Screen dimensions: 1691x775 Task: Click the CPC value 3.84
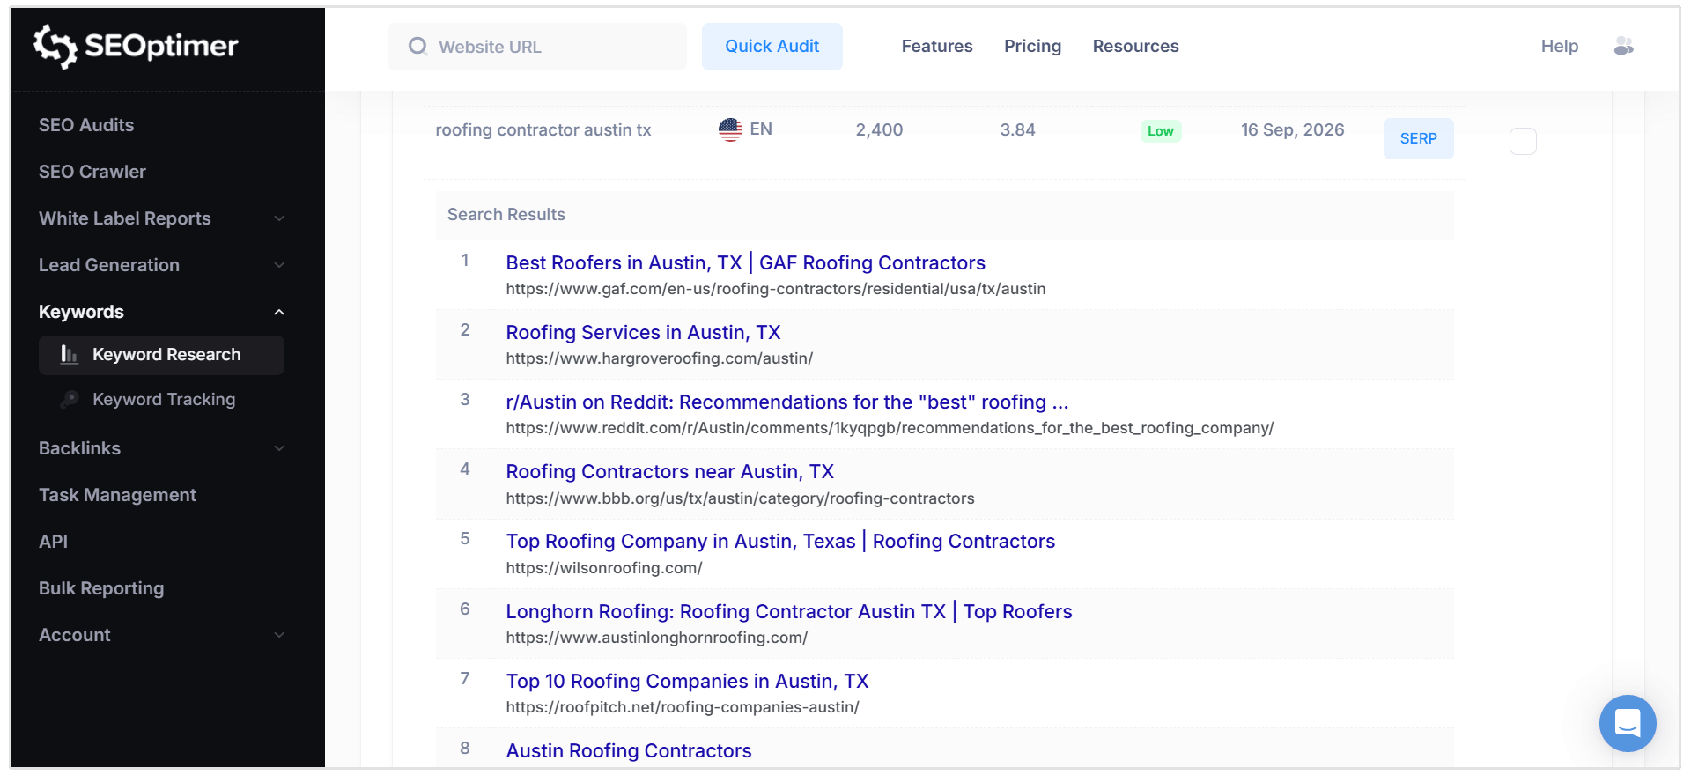[1017, 129]
